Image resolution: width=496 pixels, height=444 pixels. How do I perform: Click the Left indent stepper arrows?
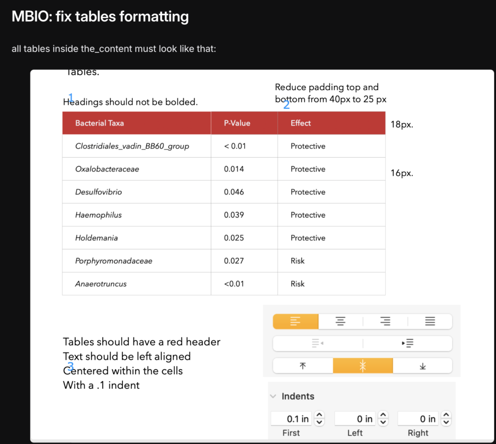(383, 418)
